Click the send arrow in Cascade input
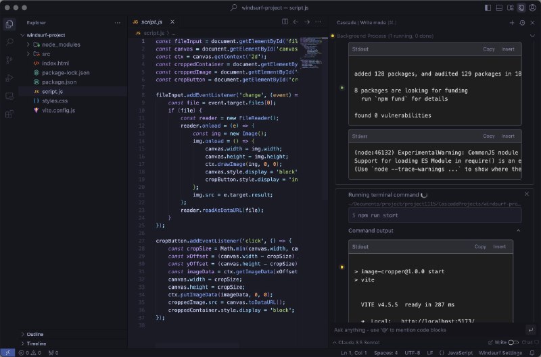Viewport: 541px width, 357px height. [x=531, y=330]
